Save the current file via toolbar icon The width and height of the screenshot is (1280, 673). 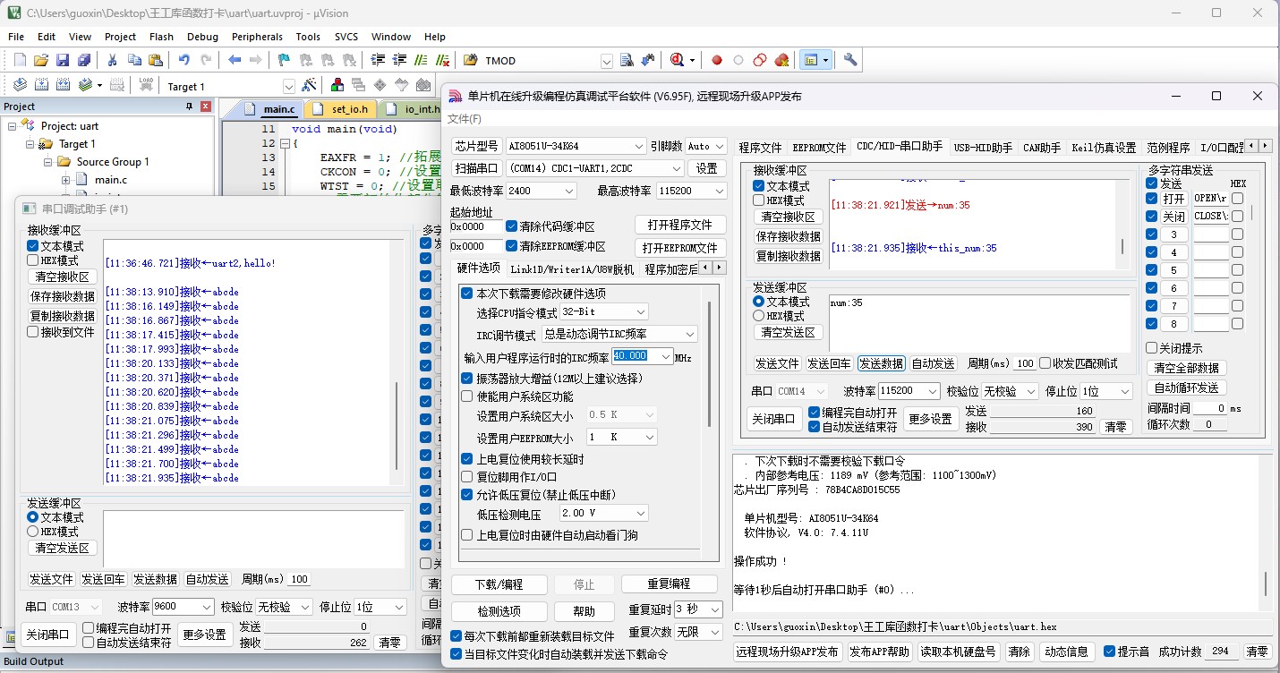click(63, 60)
